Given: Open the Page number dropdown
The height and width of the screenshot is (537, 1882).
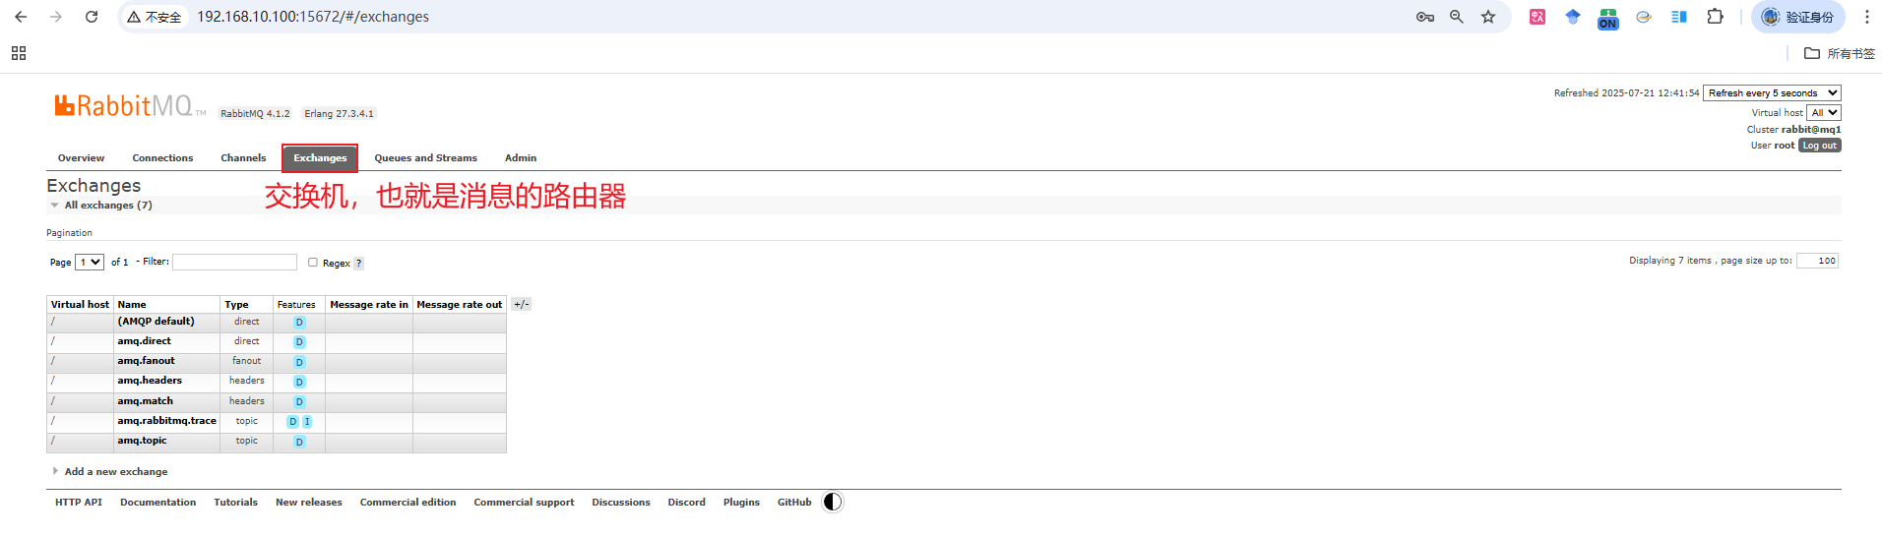Looking at the screenshot, I should pyautogui.click(x=90, y=263).
